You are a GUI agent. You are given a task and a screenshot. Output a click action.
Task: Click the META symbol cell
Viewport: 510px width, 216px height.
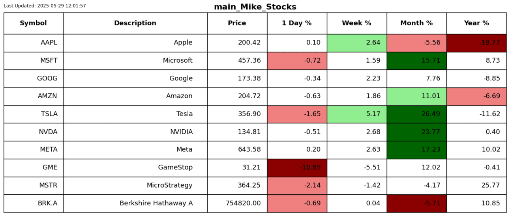point(49,150)
